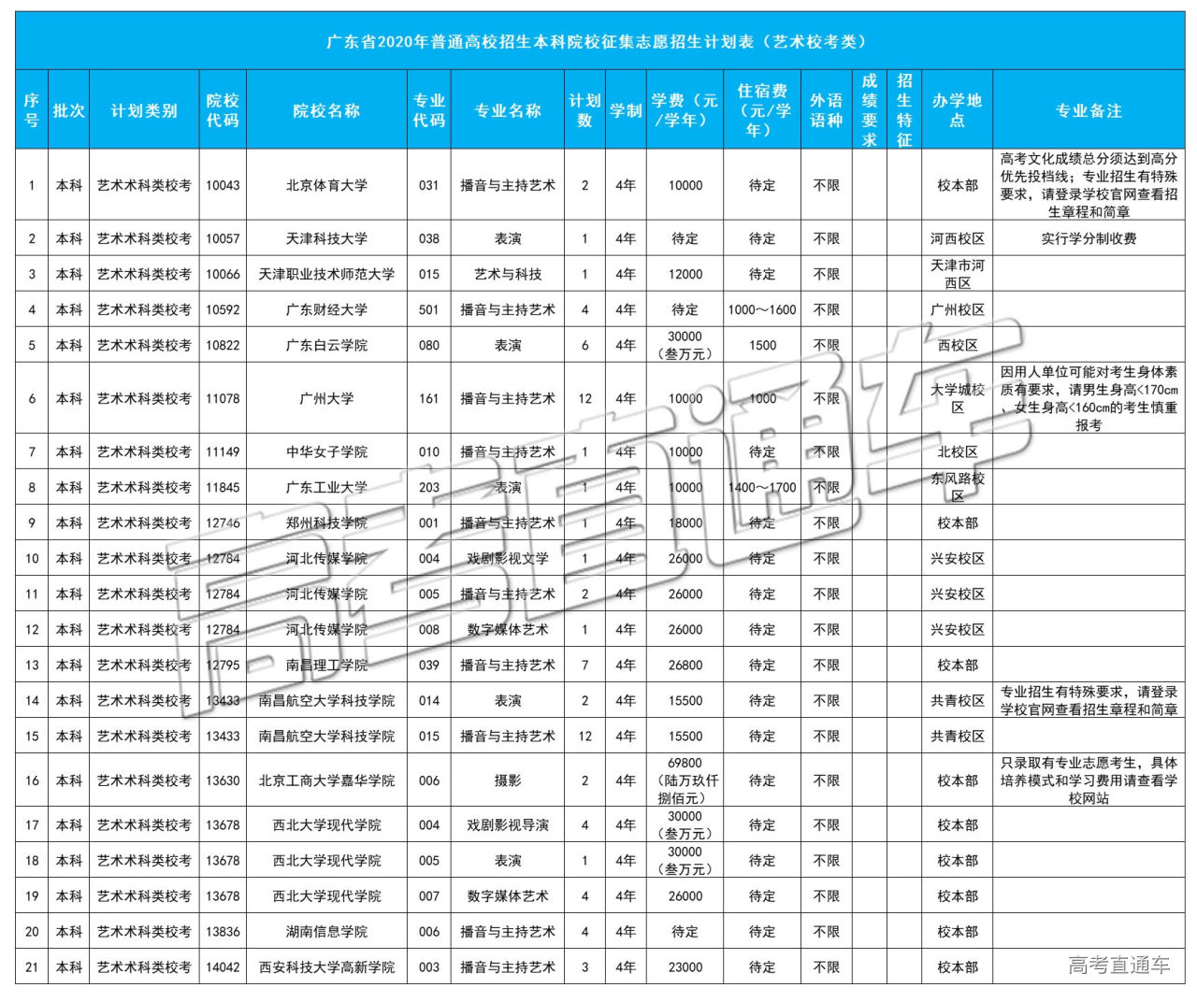Screen dimensions: 1197x1002
Task: Click the 计划类别 column header
Action: [144, 108]
